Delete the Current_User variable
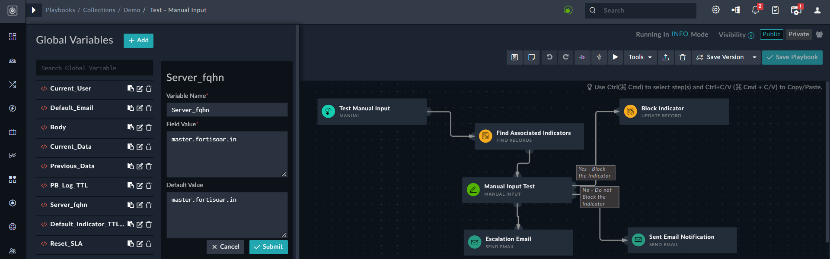This screenshot has width=830, height=259. pyautogui.click(x=149, y=89)
